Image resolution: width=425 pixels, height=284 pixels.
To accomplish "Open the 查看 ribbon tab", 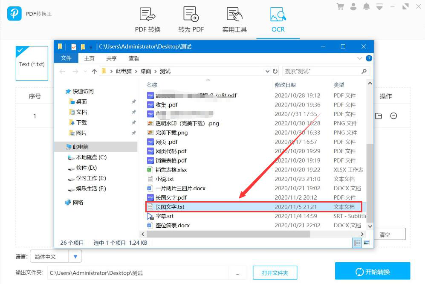I will pos(133,58).
